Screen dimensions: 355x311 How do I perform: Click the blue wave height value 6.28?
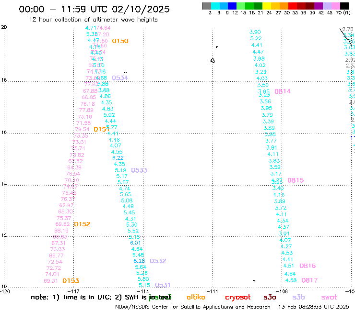[x=139, y=261]
